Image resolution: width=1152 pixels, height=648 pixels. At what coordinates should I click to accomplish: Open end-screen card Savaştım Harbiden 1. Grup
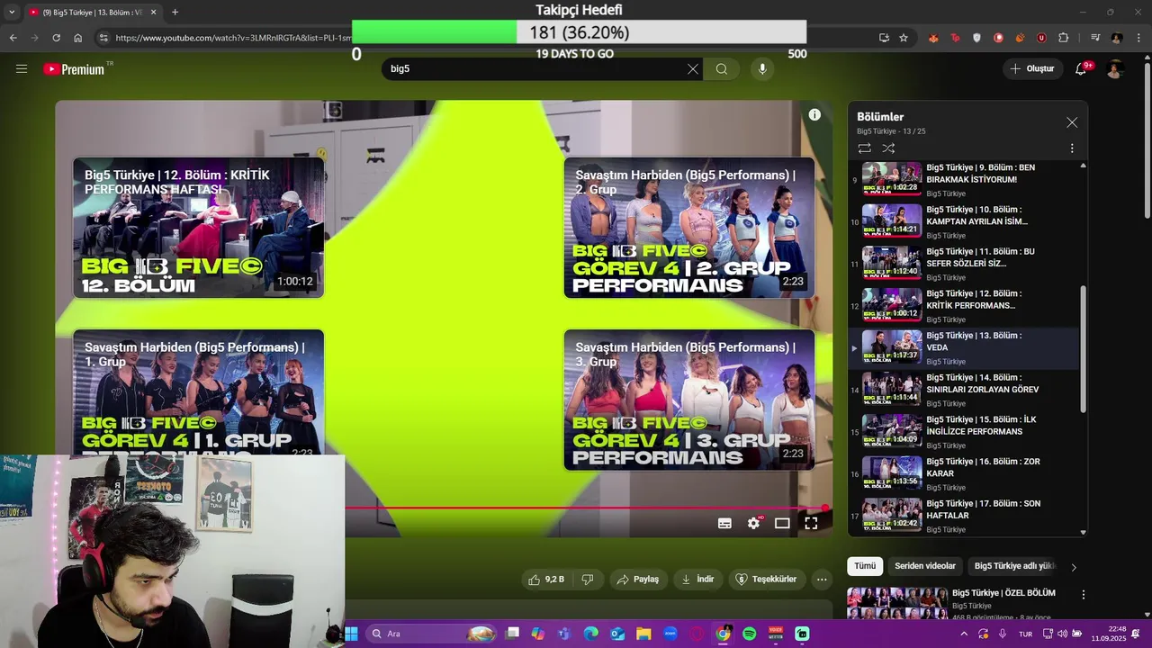pos(198,392)
